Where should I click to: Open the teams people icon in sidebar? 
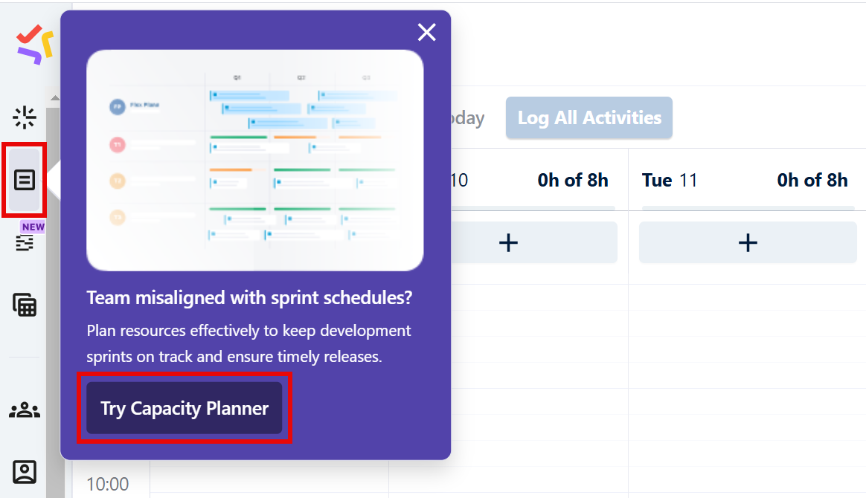pos(25,410)
